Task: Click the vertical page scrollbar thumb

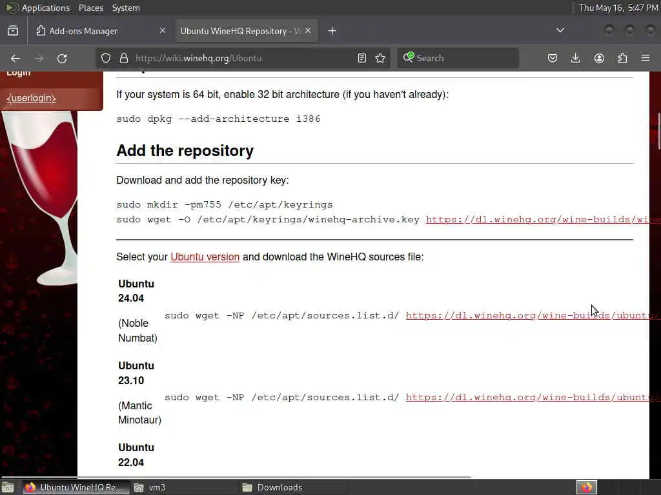Action: pyautogui.click(x=659, y=131)
